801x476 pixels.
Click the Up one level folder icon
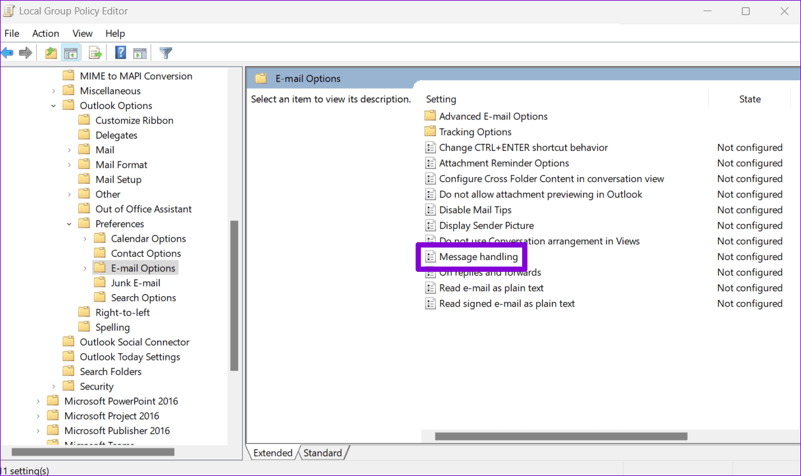[51, 53]
